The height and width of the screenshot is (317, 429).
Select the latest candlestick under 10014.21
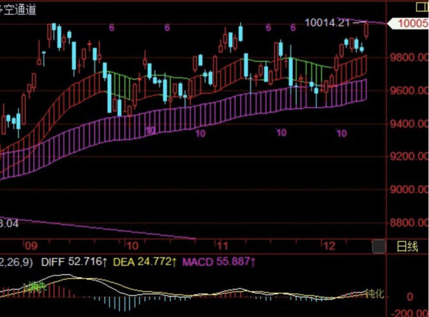point(366,30)
